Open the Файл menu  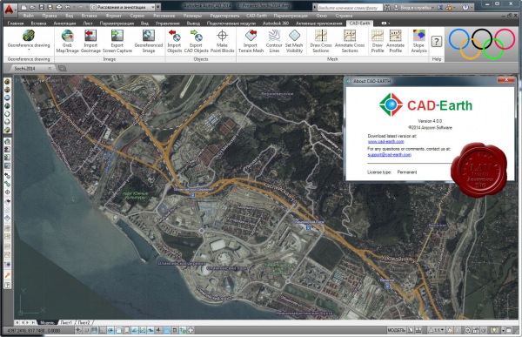(x=29, y=16)
